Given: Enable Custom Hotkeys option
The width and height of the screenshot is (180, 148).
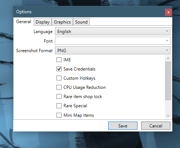Looking at the screenshot, I should [59, 78].
